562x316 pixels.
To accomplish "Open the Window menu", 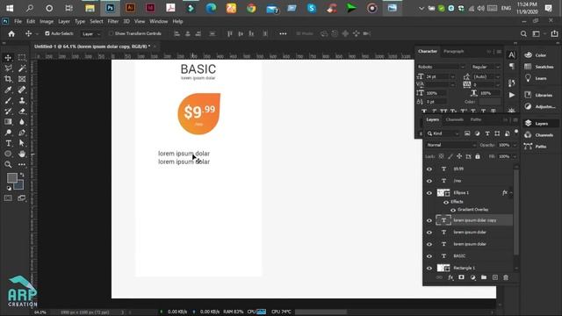I will (158, 21).
